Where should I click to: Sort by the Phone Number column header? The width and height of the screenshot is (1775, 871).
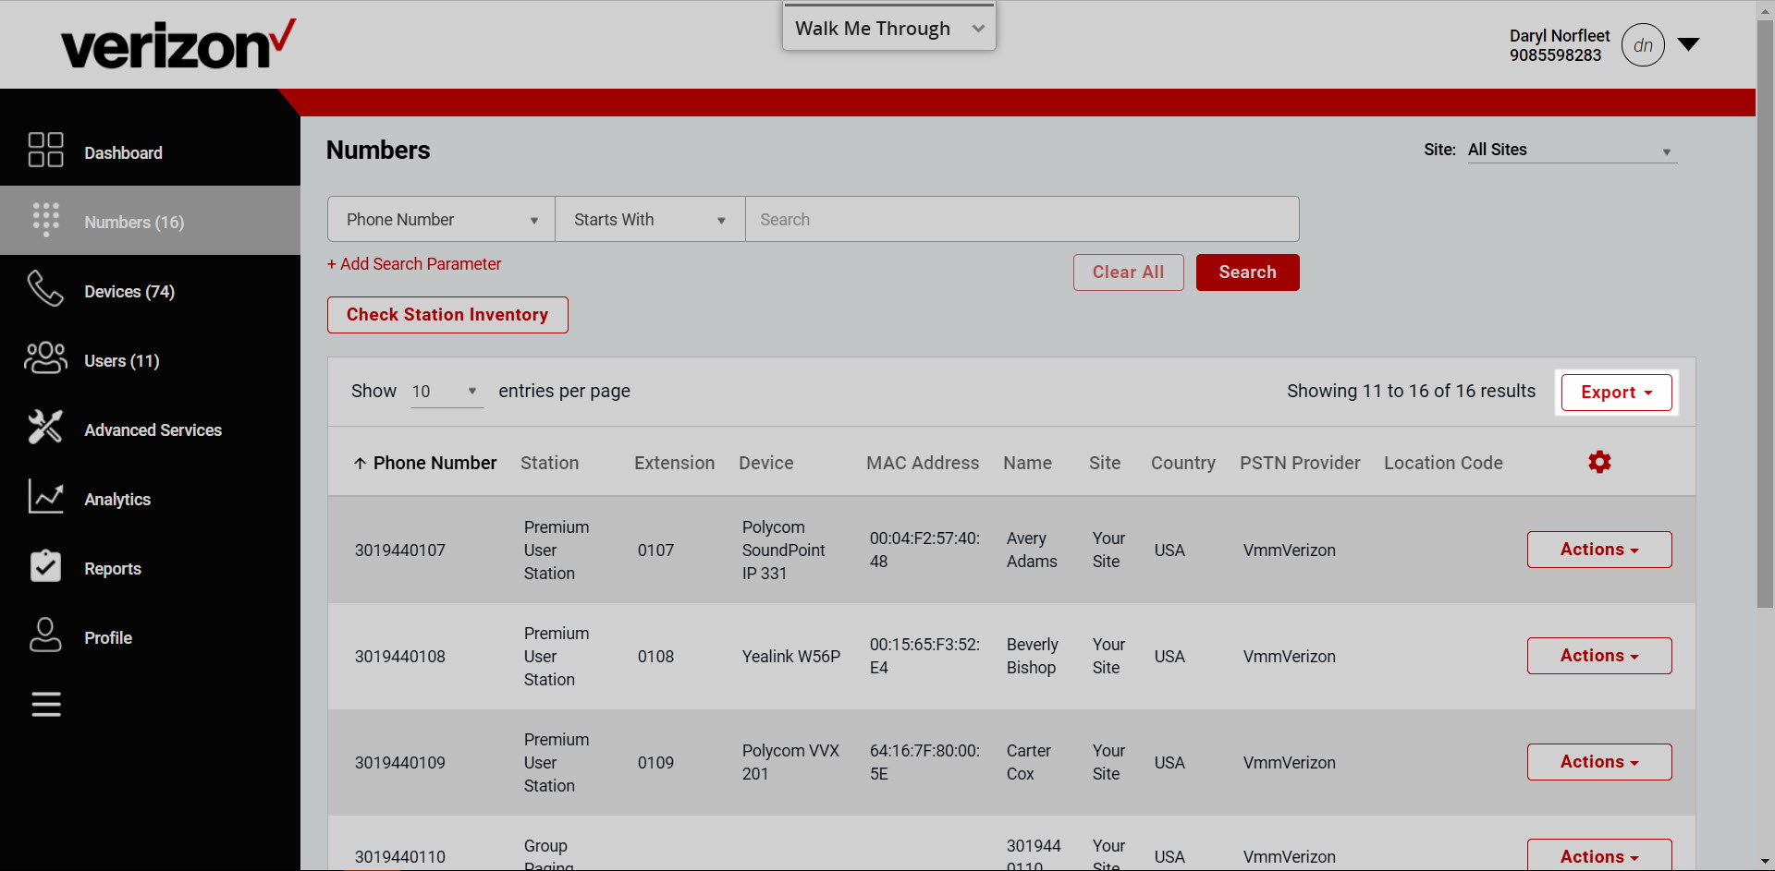click(x=435, y=463)
